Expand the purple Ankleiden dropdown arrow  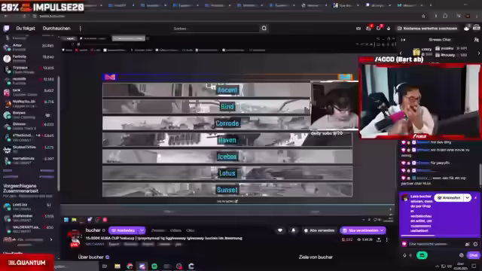[142, 230]
